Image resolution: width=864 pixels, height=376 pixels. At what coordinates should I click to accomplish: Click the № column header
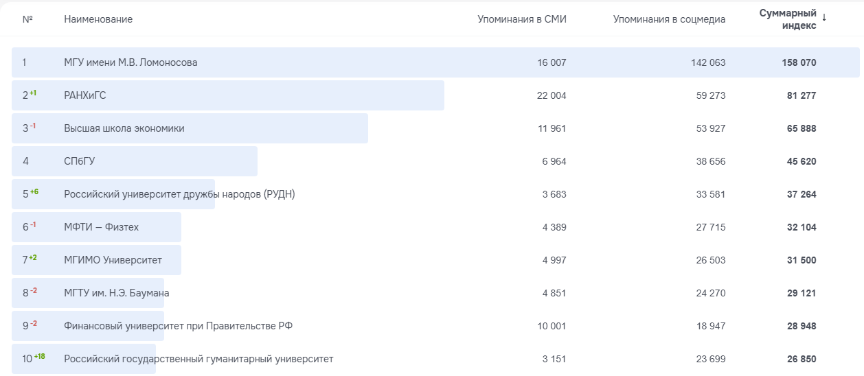pyautogui.click(x=27, y=19)
